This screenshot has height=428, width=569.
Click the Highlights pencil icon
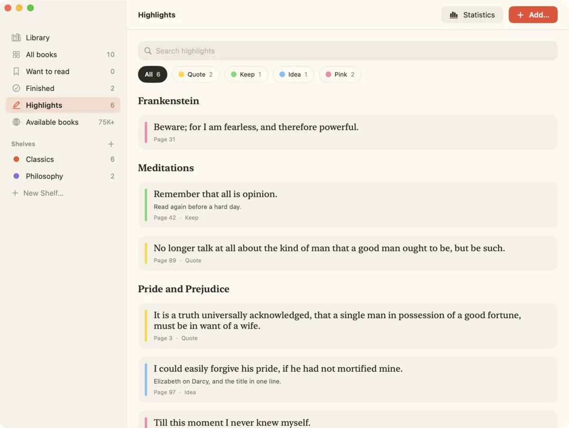click(16, 105)
